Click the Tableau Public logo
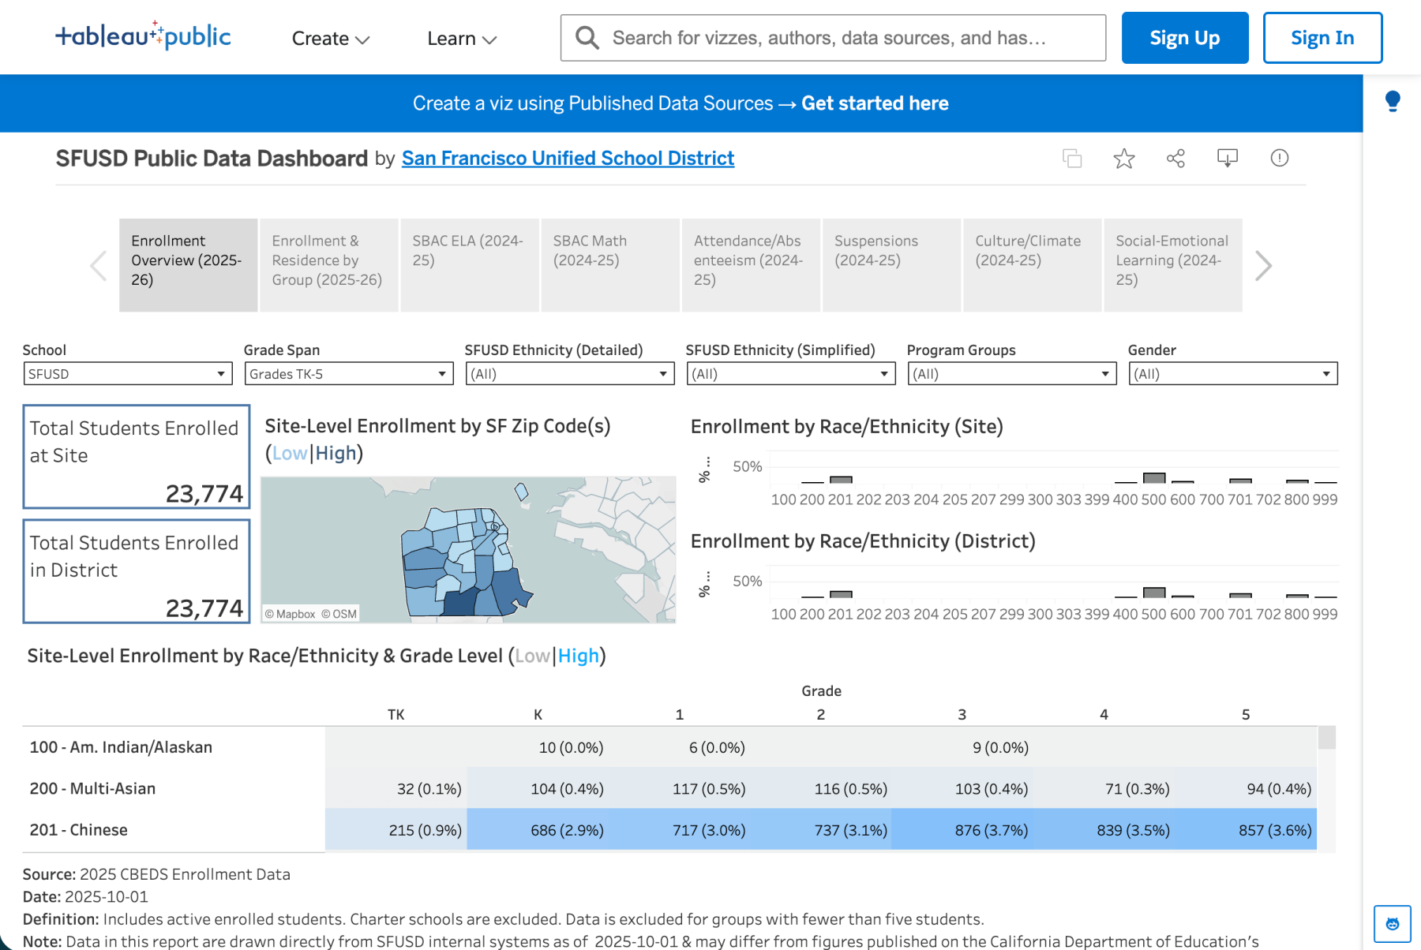1421x950 pixels. [143, 36]
